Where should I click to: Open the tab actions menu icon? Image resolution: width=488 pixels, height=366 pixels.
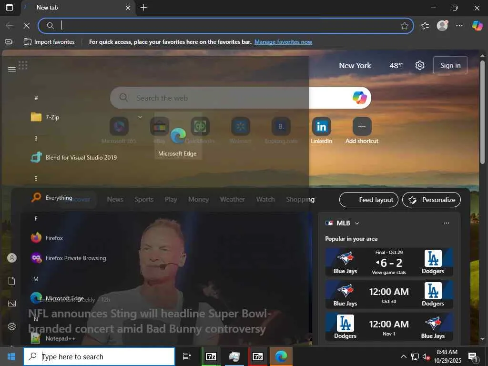[x=10, y=8]
